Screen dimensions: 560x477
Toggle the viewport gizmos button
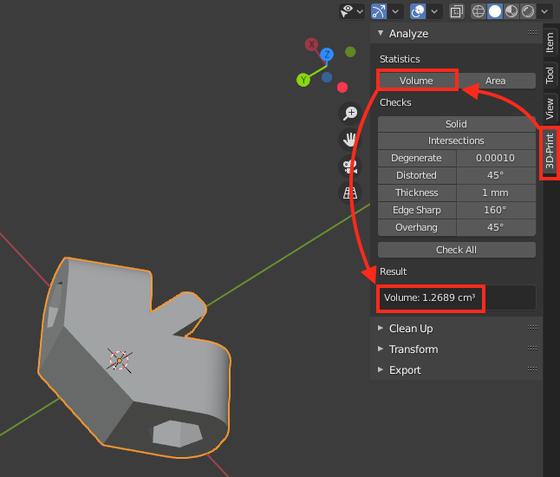click(x=378, y=11)
